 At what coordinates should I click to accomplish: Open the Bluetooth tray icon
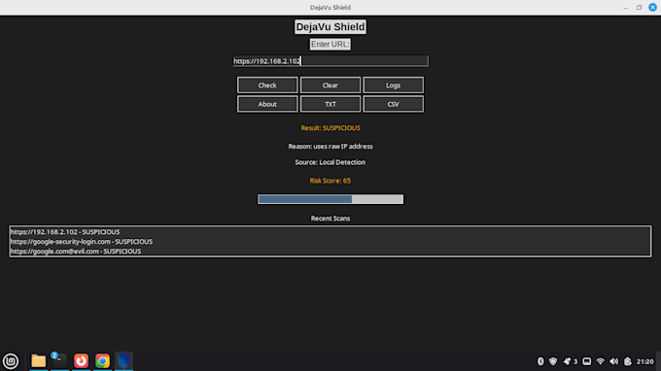[540, 361]
